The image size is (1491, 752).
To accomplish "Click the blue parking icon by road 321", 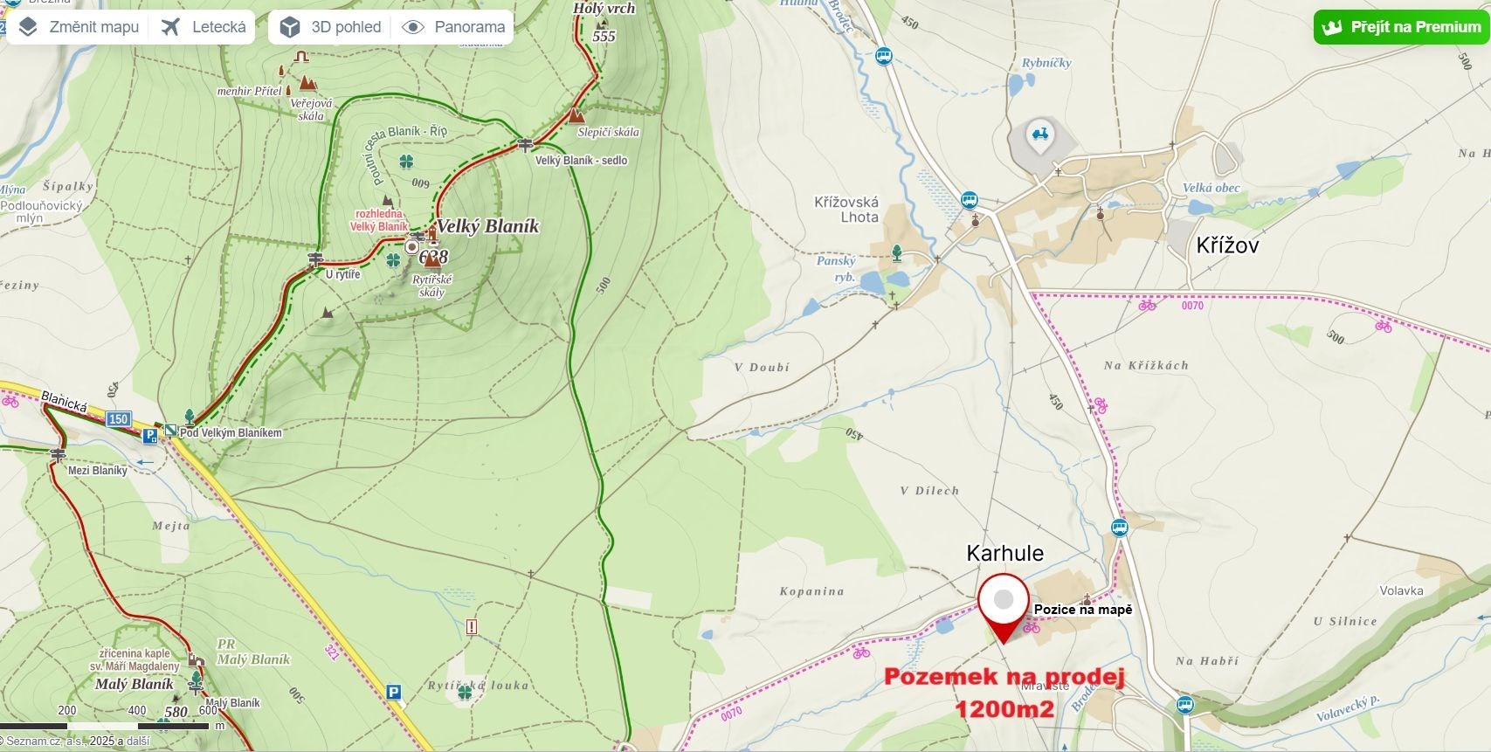I will (394, 692).
